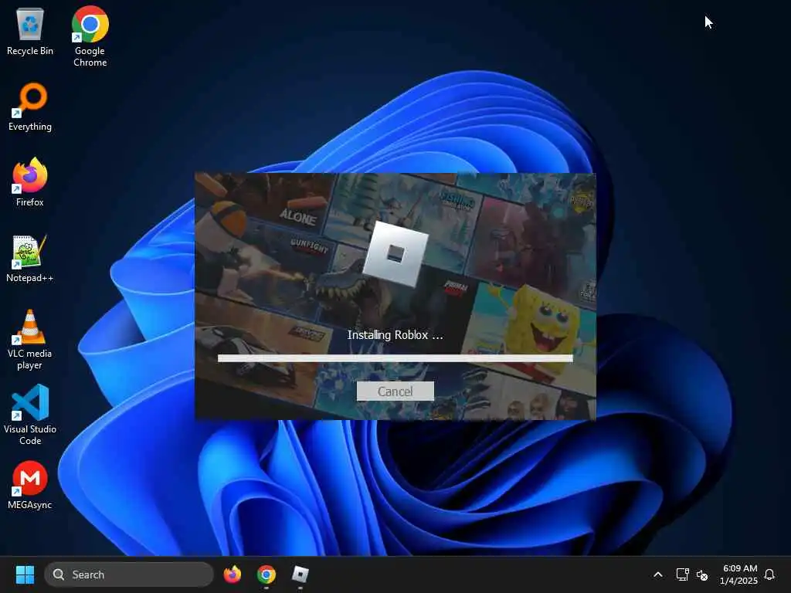791x593 pixels.
Task: Select the MEGAsync desktop shortcut
Action: click(30, 485)
